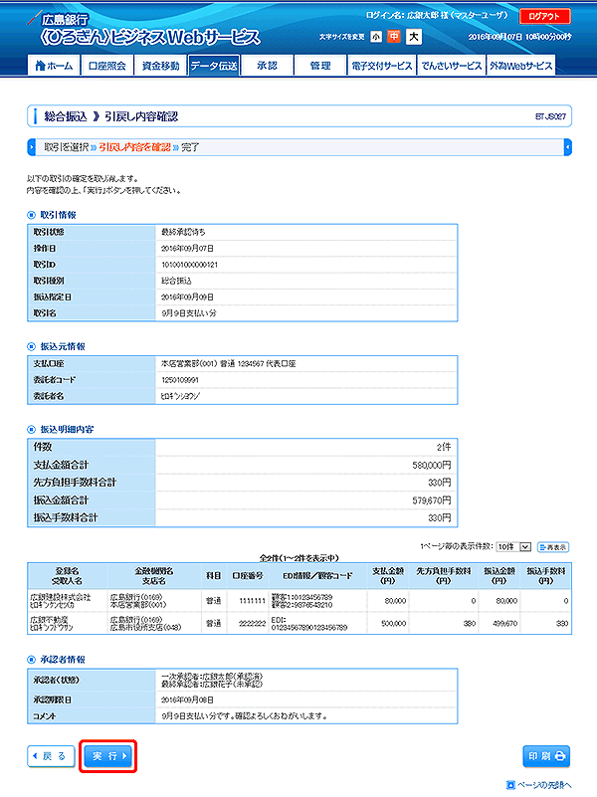Set font size to small (小)

(376, 37)
